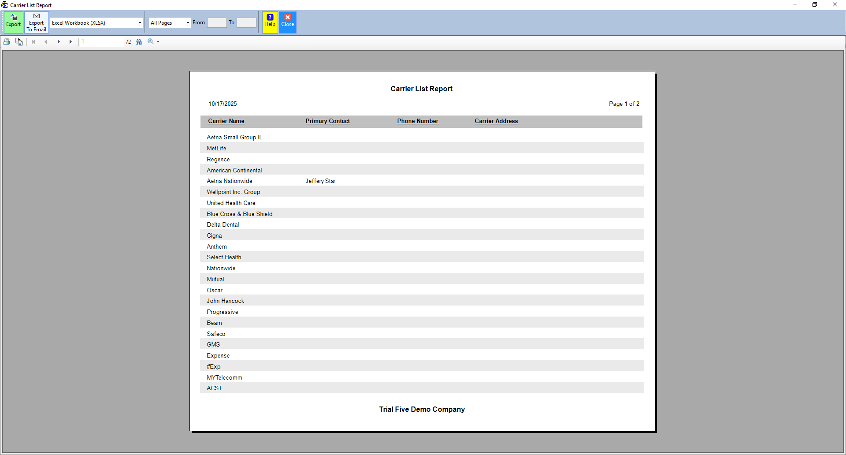Click the magnifier zoom icon
The height and width of the screenshot is (455, 846).
tap(151, 41)
